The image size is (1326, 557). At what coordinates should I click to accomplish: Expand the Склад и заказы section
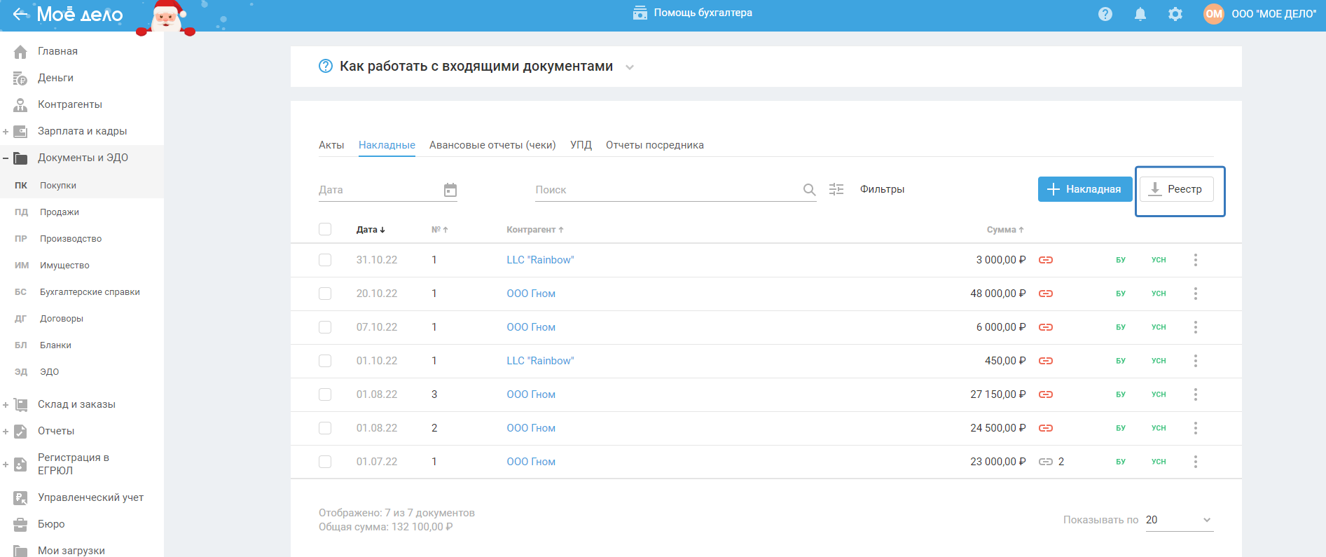6,405
